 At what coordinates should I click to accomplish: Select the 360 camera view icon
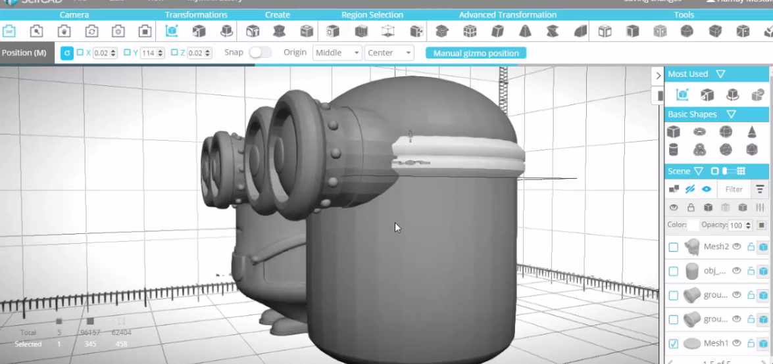(9, 32)
